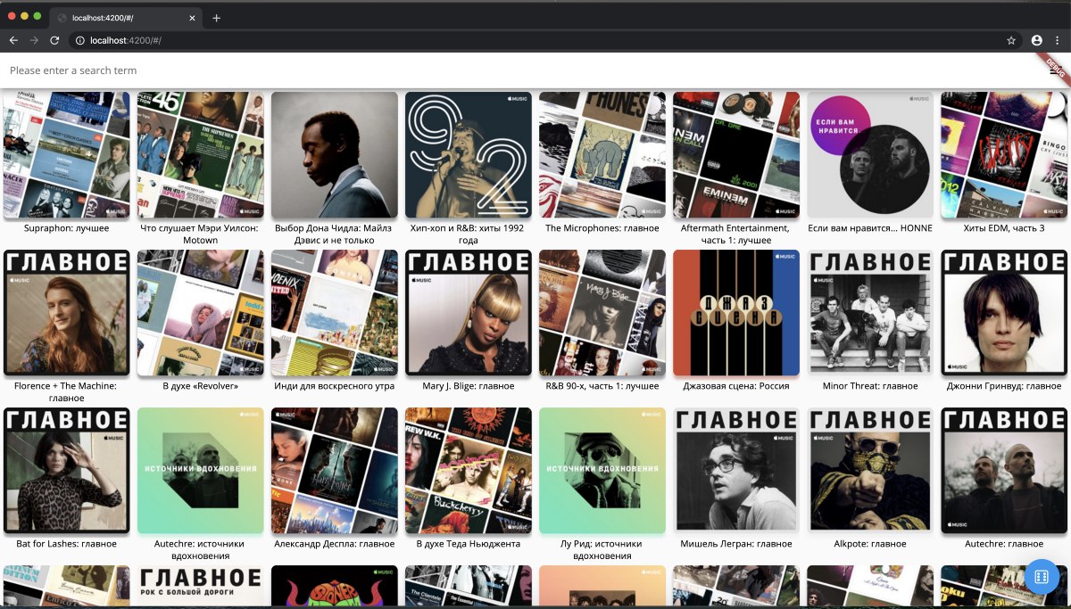The width and height of the screenshot is (1071, 609).
Task: Select the localhost:4200/#/ browser tab
Action: click(125, 18)
